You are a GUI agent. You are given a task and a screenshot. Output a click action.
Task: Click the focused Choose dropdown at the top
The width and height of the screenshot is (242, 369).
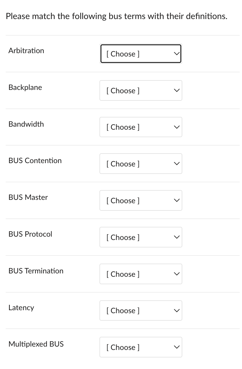(x=141, y=54)
